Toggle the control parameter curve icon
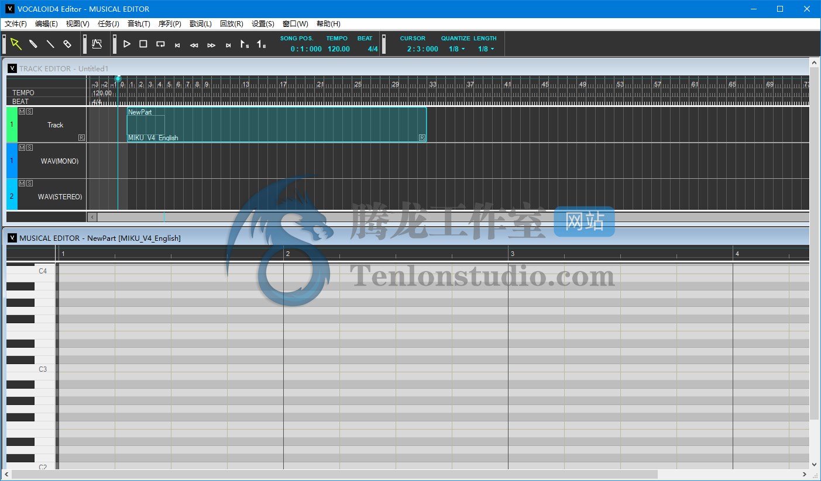The height and width of the screenshot is (481, 821). coord(97,44)
